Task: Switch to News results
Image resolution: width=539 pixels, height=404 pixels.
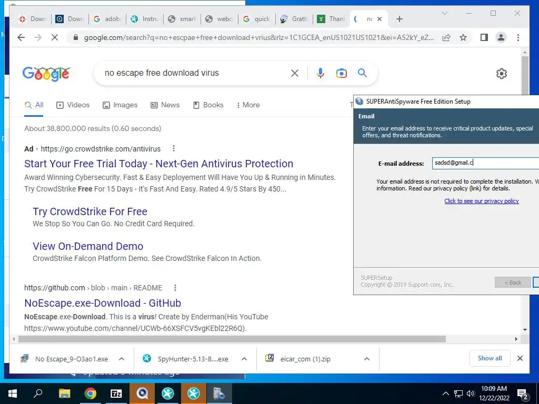Action: 165,105
